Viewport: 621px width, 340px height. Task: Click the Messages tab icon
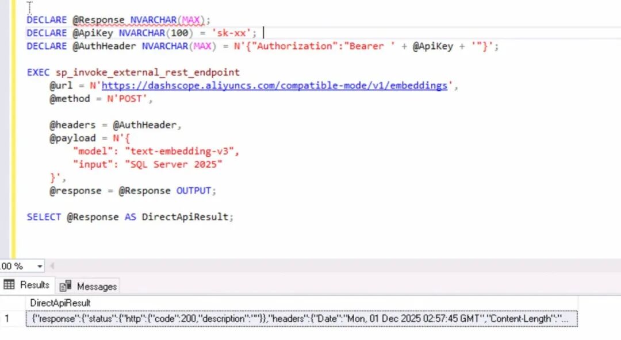coord(66,286)
